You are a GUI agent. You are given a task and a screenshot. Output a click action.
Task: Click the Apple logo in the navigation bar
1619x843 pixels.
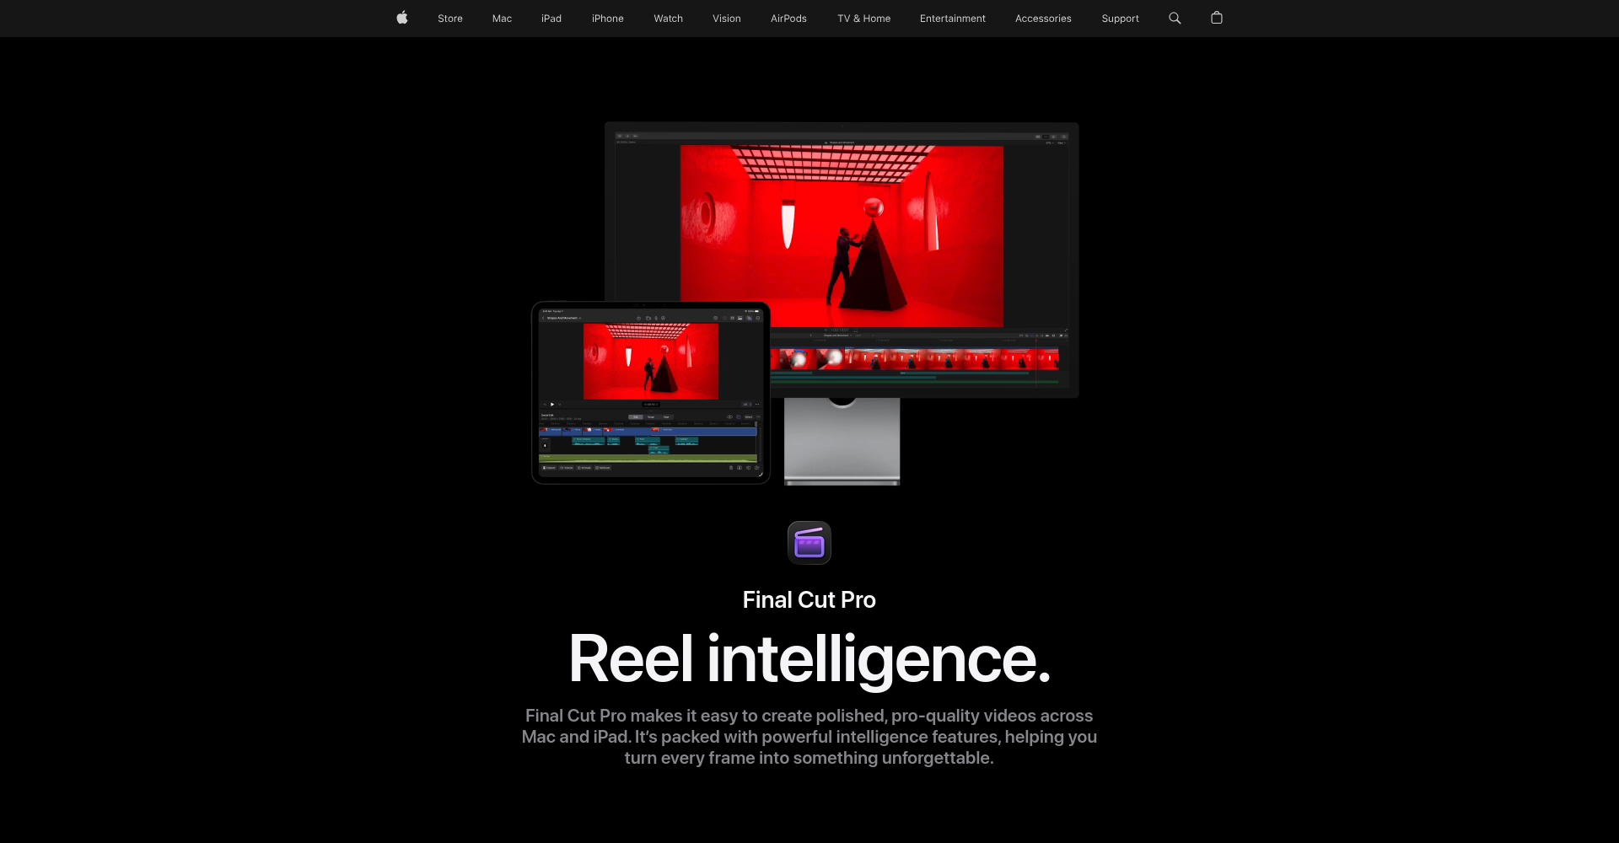[x=402, y=18]
